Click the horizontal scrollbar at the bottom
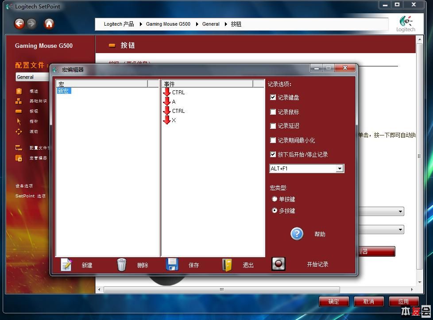The width and height of the screenshot is (433, 320). pos(222,289)
